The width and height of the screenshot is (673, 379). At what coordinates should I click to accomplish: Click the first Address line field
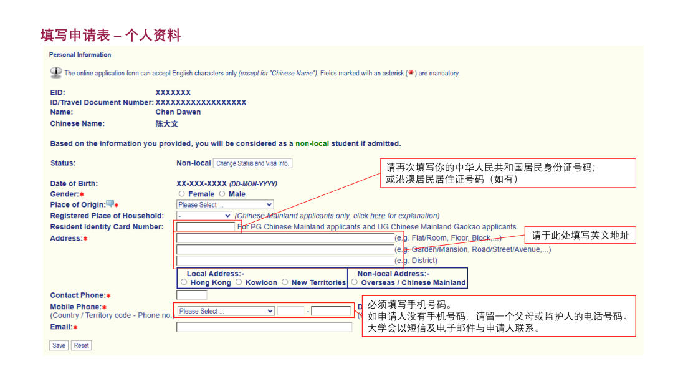285,237
